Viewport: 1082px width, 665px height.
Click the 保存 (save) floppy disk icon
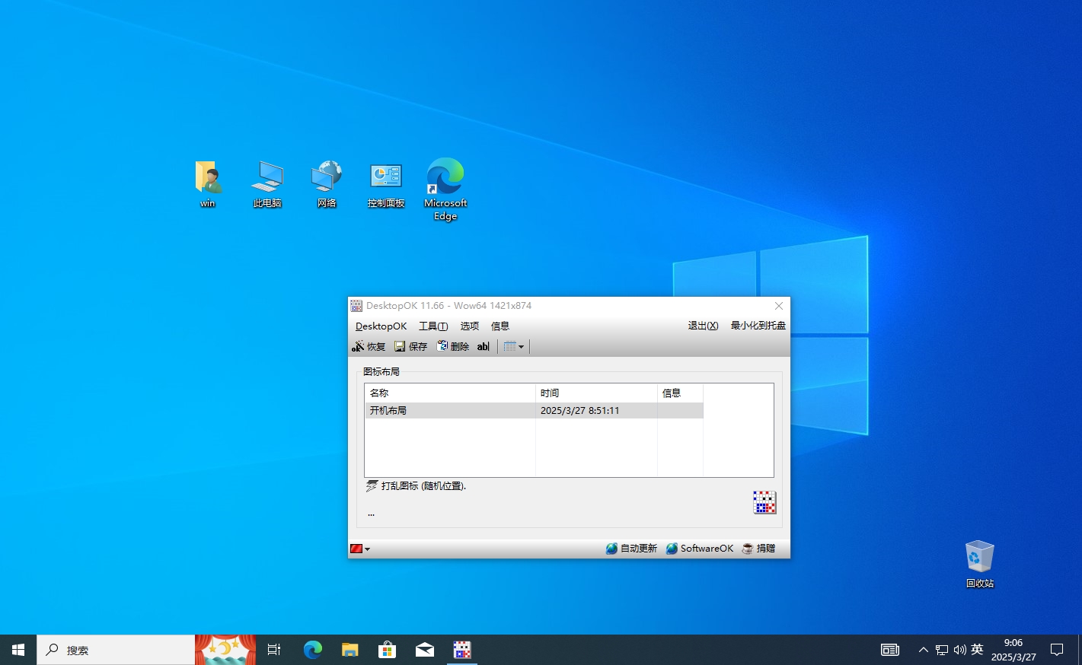[x=400, y=346]
